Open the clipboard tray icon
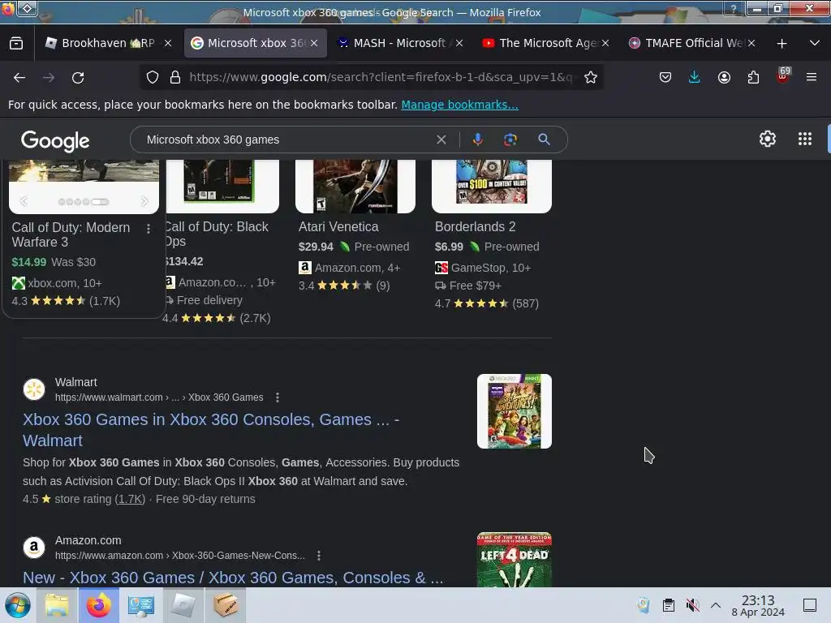 pyautogui.click(x=669, y=605)
